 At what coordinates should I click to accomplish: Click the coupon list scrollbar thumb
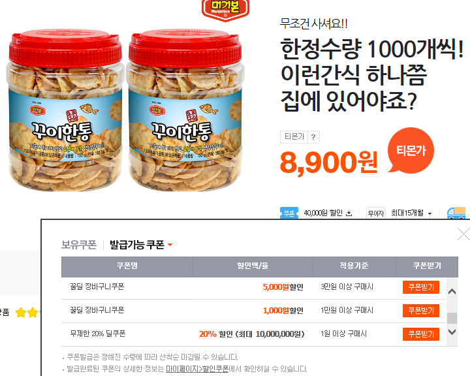[452, 318]
